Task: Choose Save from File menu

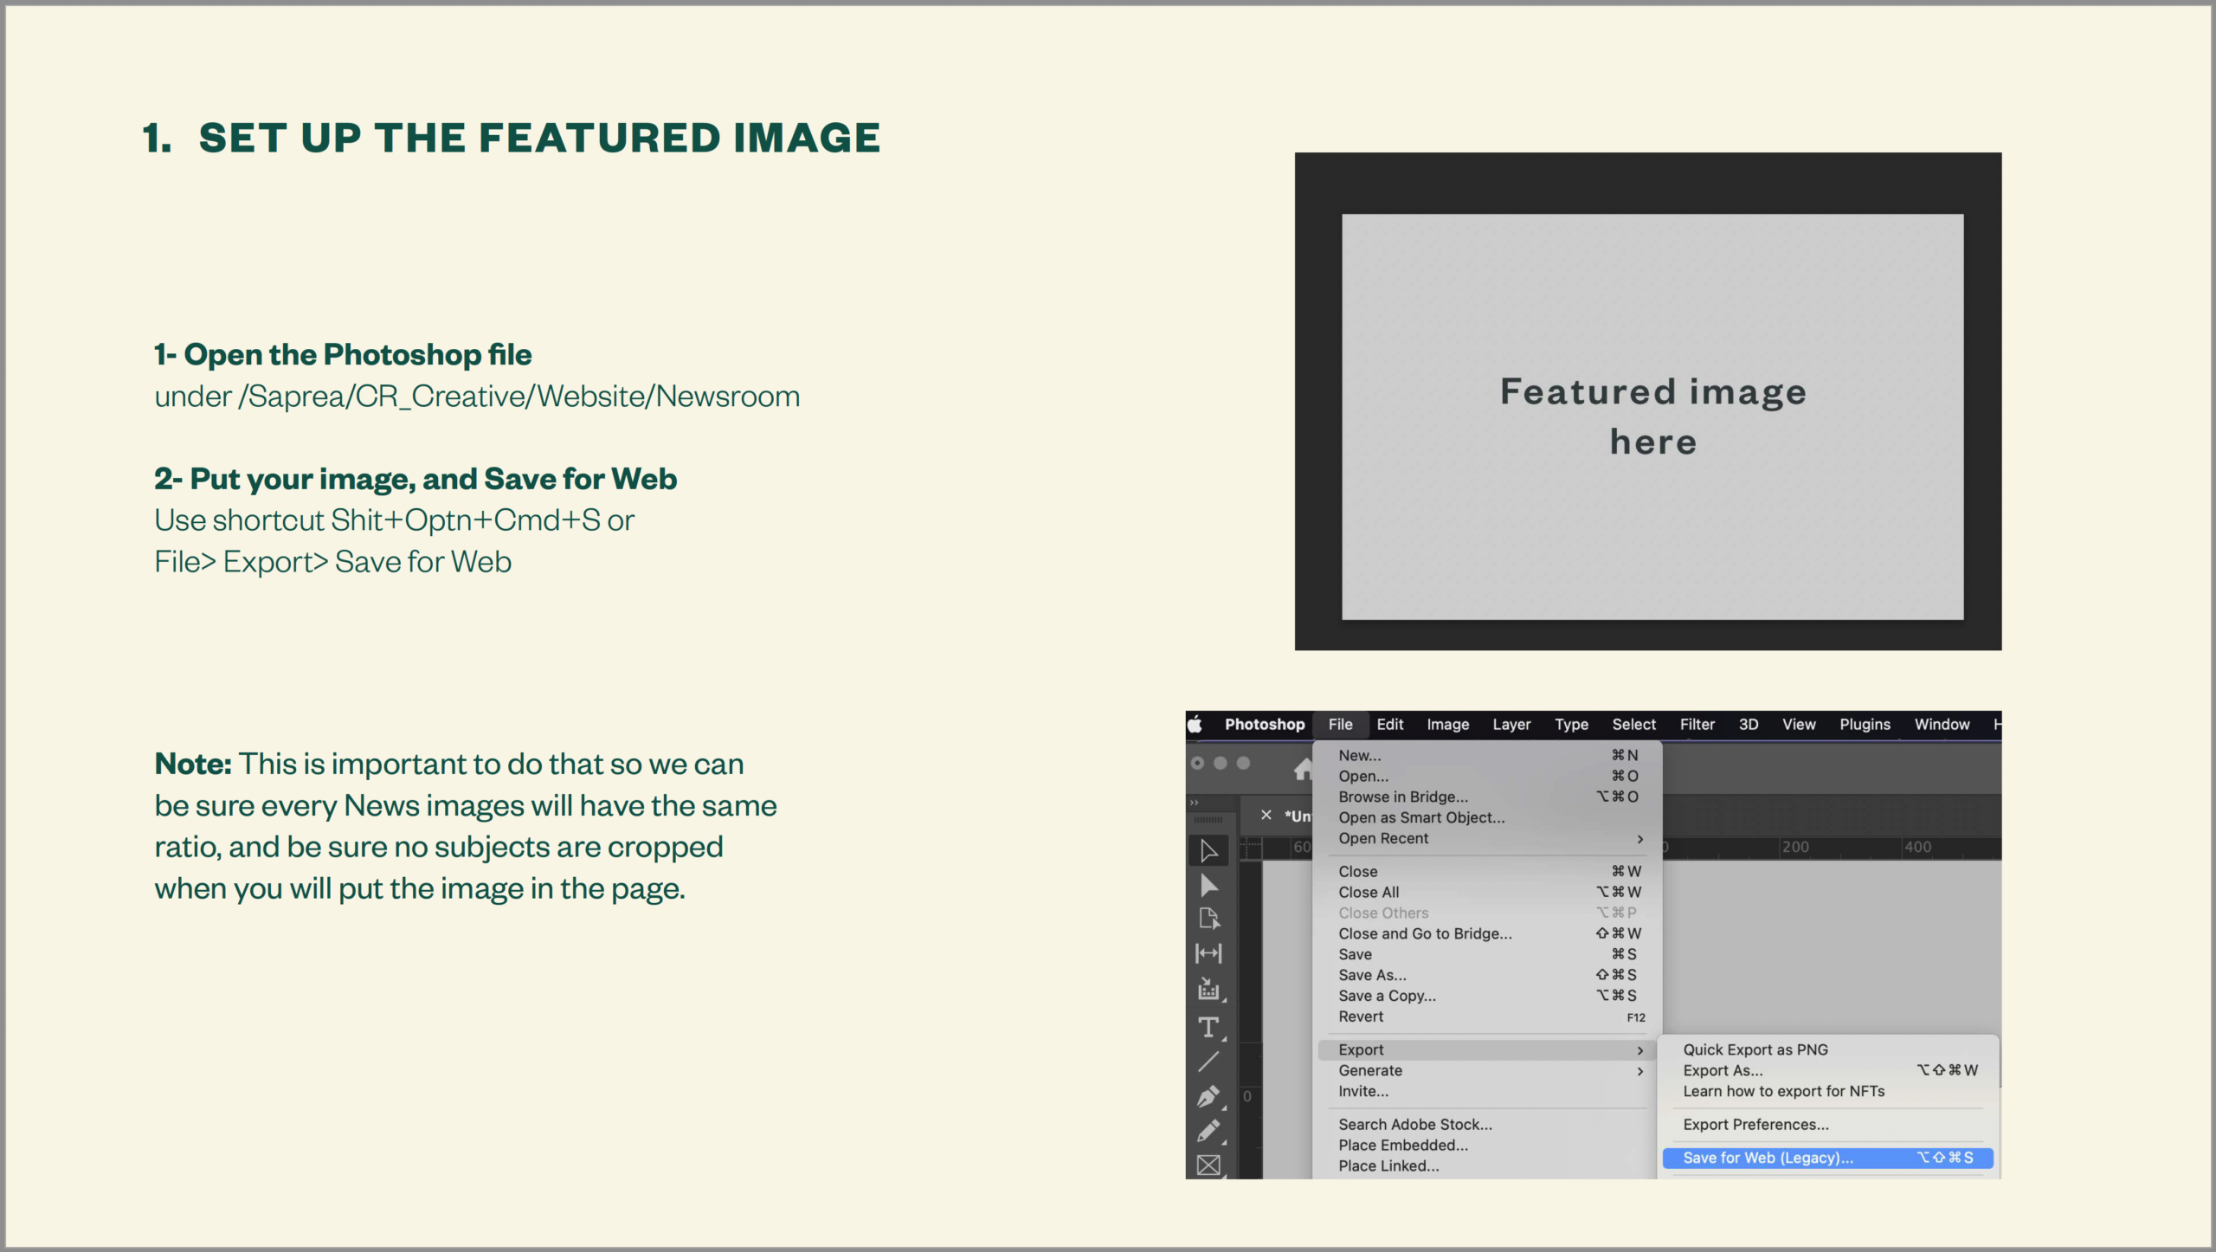Action: 1487,954
